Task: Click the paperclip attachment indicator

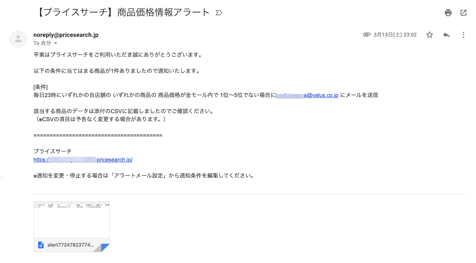Action: pyautogui.click(x=367, y=35)
